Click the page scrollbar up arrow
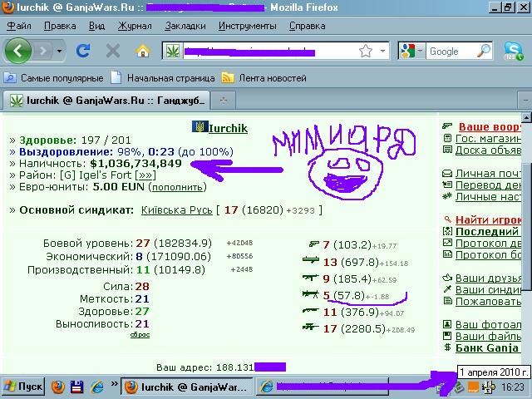 click(526, 117)
